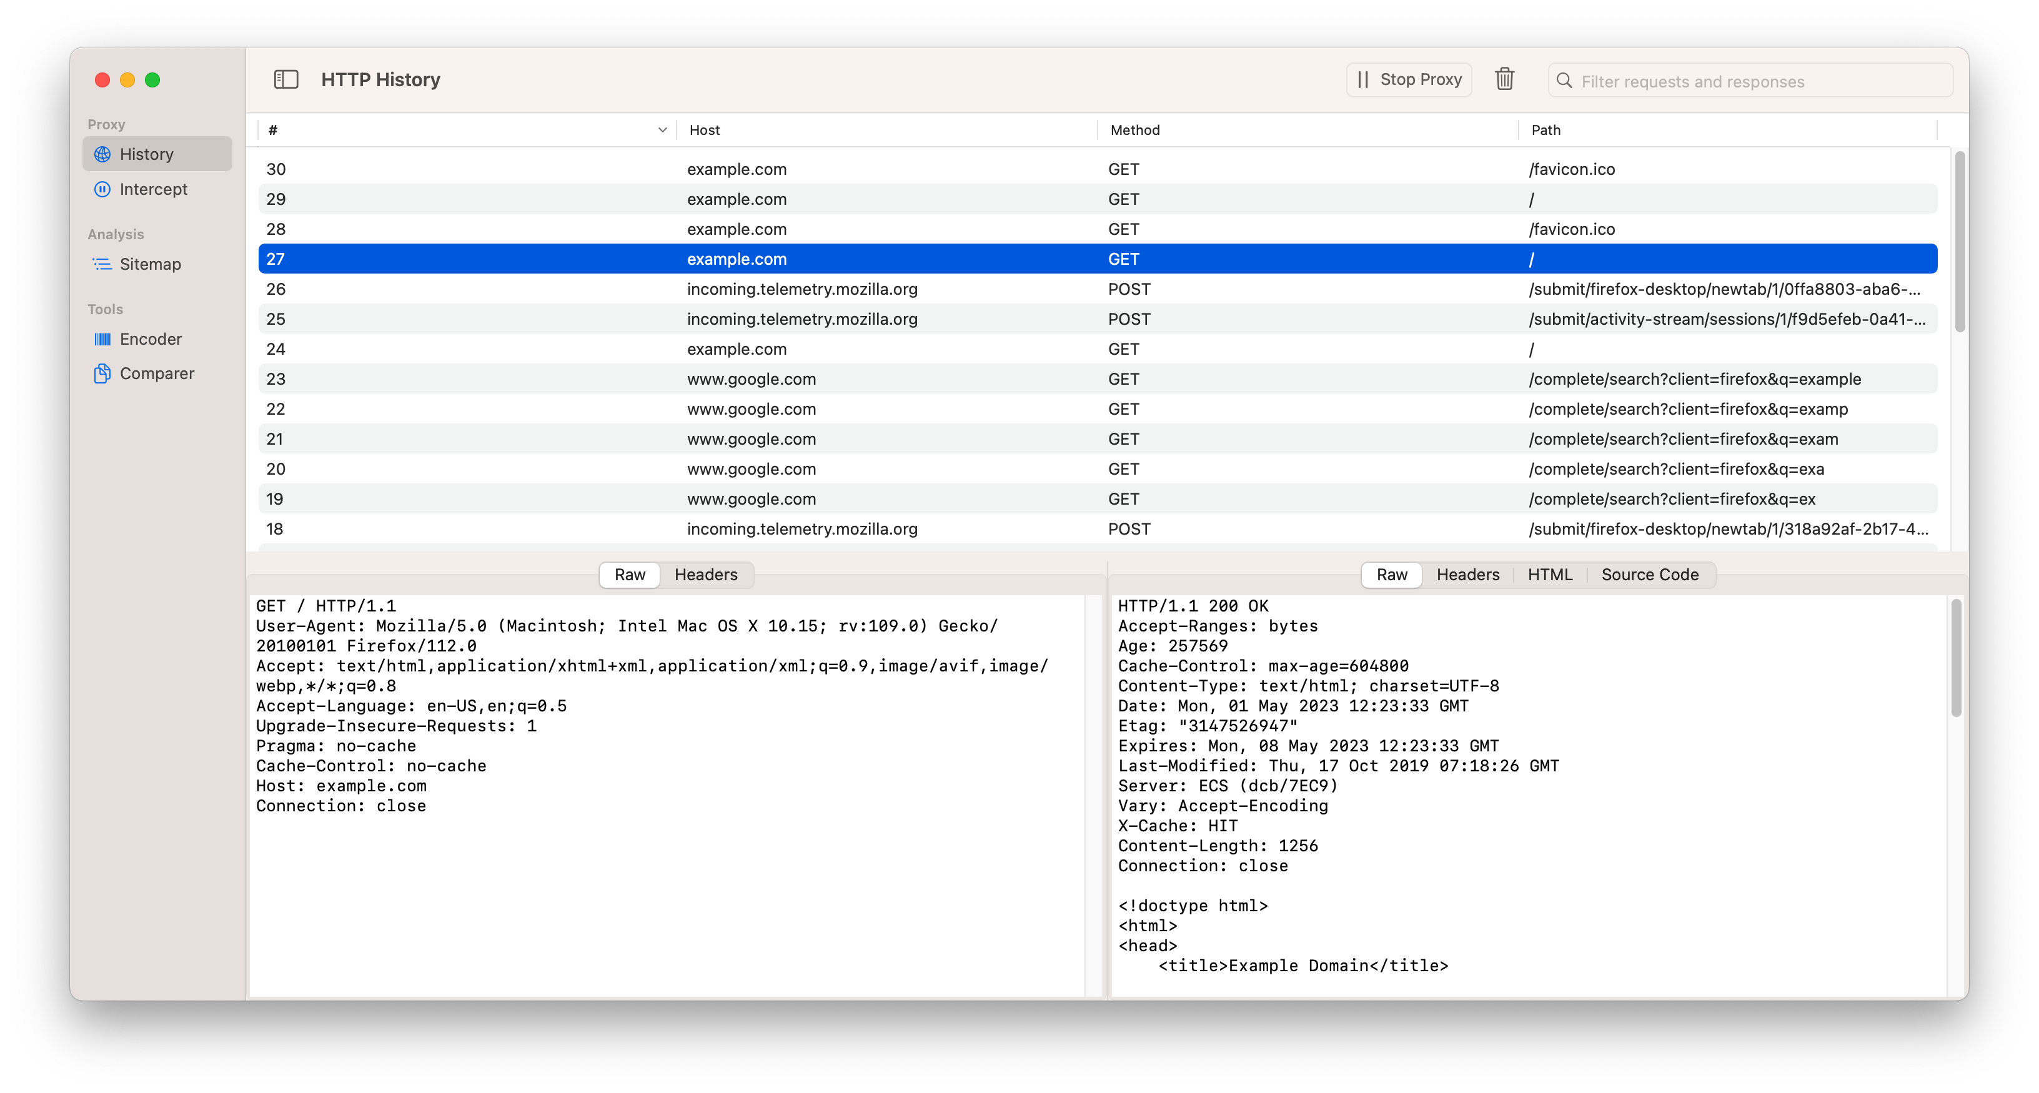Select request 26 to incoming.telemetry.mozilla.org
The height and width of the screenshot is (1093, 2039).
[x=801, y=289]
